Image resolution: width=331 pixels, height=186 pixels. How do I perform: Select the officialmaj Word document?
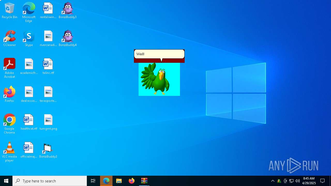29,150
